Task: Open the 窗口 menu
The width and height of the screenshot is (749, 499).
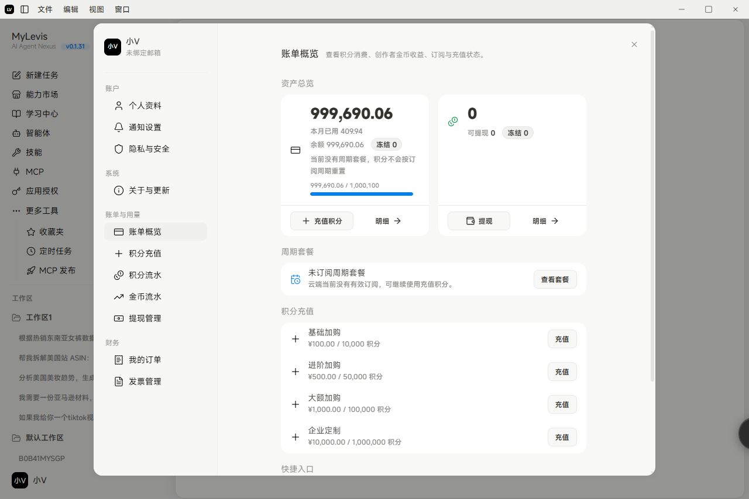Action: (122, 9)
